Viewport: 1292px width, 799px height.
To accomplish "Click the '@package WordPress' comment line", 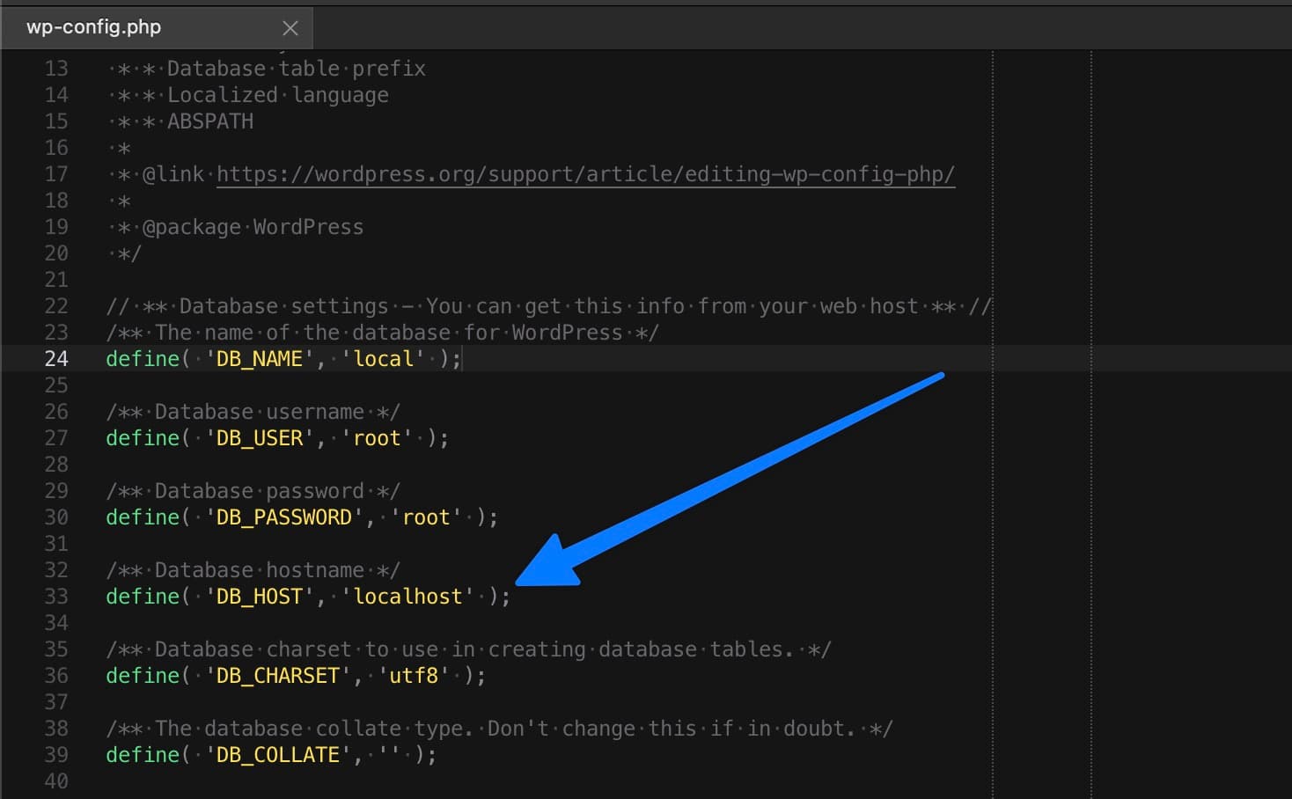I will (253, 227).
